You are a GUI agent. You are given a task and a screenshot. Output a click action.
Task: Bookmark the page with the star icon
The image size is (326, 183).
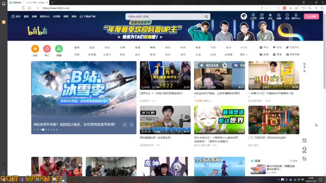[37, 8]
